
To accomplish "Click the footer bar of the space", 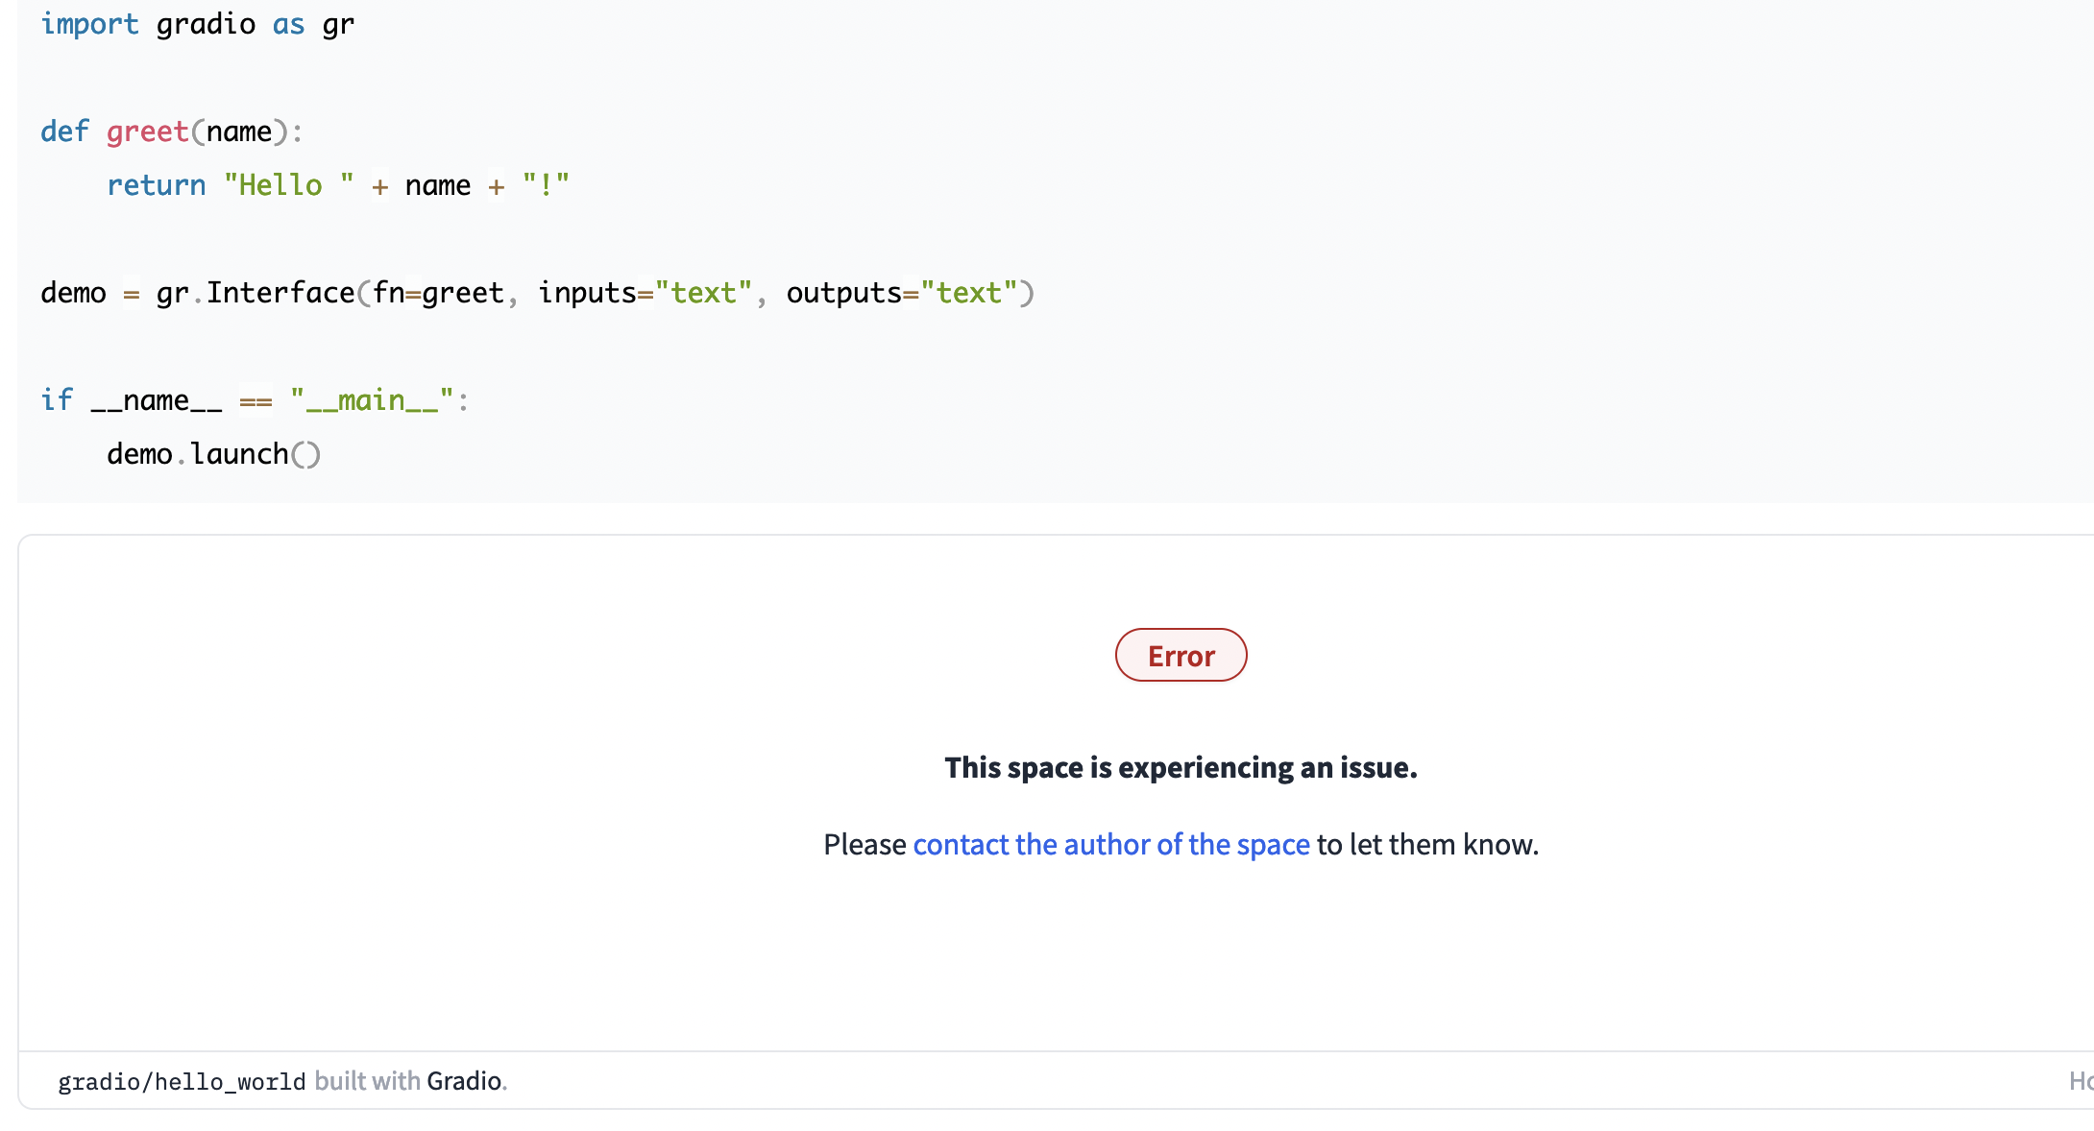I will pyautogui.click(x=1047, y=1080).
